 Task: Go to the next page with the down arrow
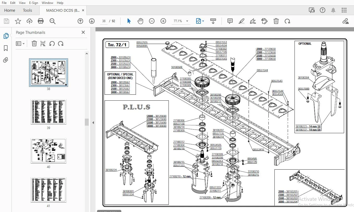click(x=92, y=21)
